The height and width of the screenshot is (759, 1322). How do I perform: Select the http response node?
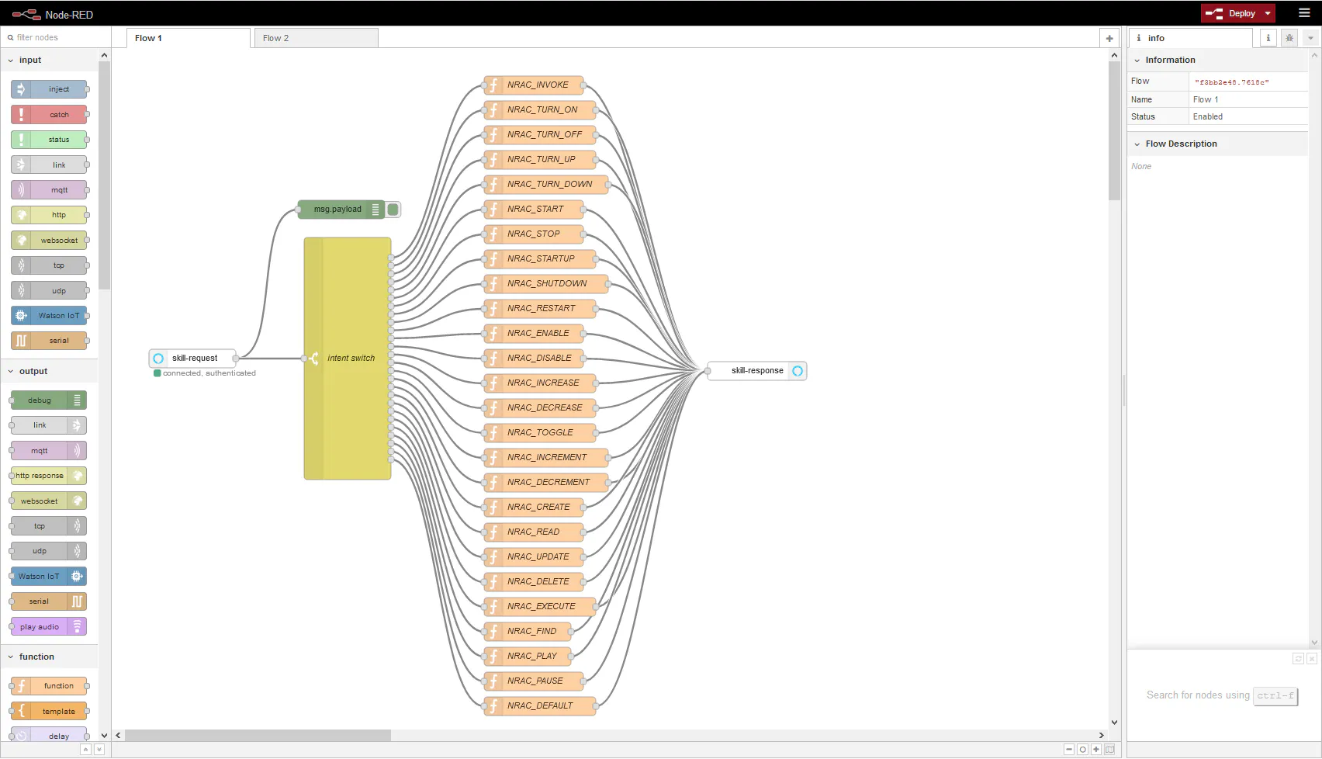pos(49,476)
